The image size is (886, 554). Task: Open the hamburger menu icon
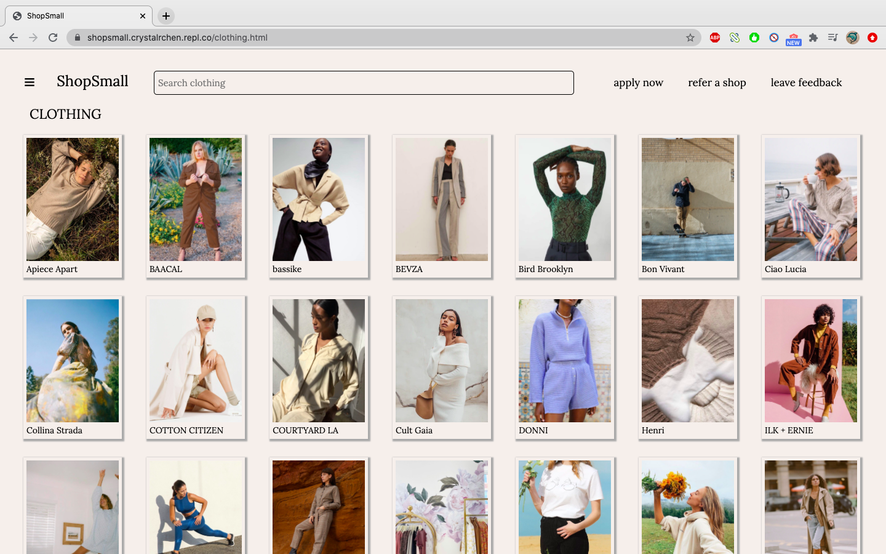[30, 82]
